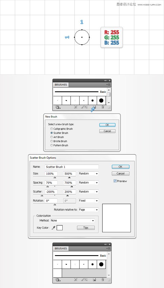Screen dimensions: 164x288
Task: Switch to BRUSHES tab in lower panel
Action: pyautogui.click(x=61, y=249)
